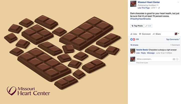Click the Missouri Heart Center page avatar
This screenshot has width=181, height=104.
coord(133,4)
